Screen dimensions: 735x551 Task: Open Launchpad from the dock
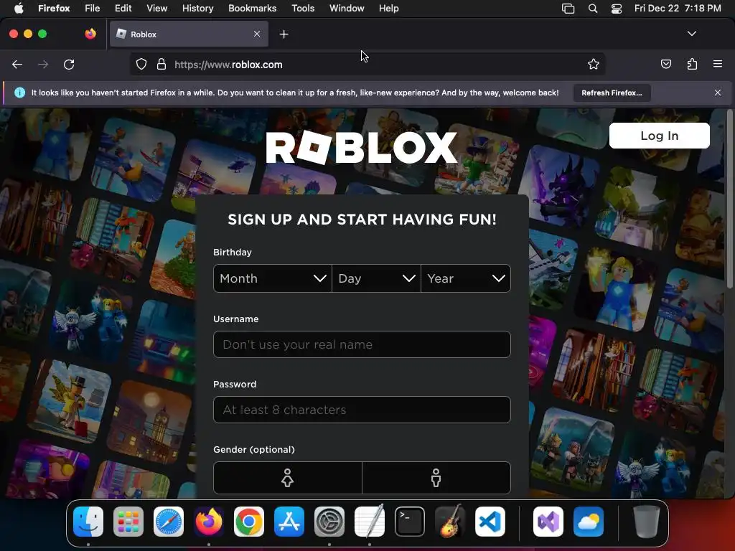pyautogui.click(x=128, y=522)
